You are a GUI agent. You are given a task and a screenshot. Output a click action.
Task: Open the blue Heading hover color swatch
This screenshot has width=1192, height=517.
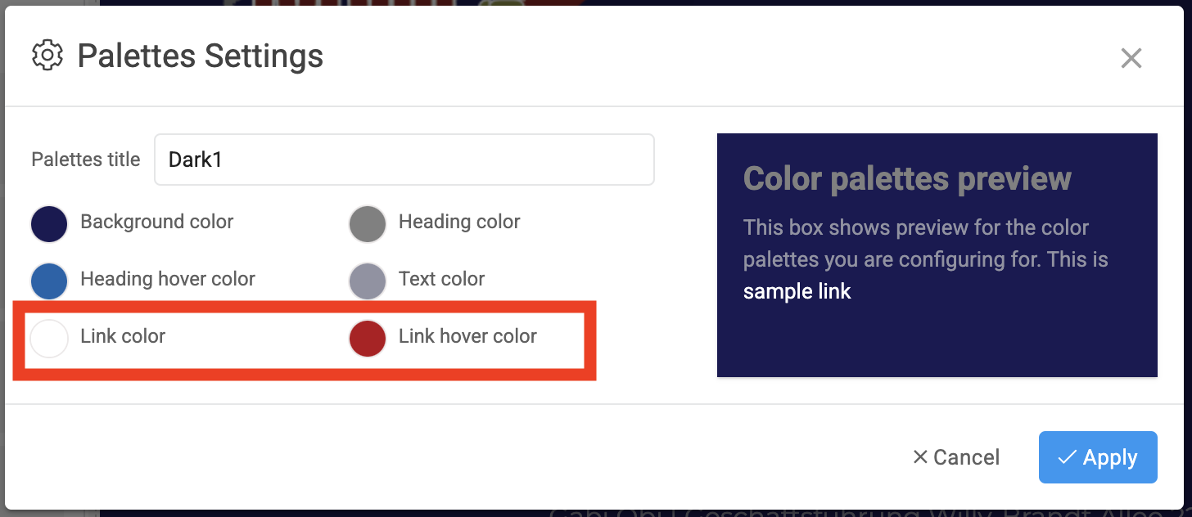48,281
